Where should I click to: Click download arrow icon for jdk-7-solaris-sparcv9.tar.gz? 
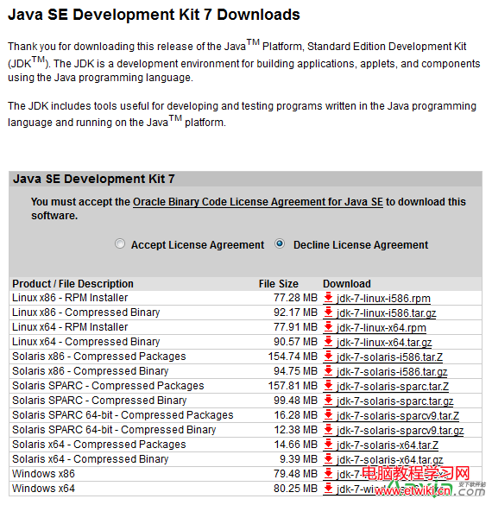(x=328, y=430)
